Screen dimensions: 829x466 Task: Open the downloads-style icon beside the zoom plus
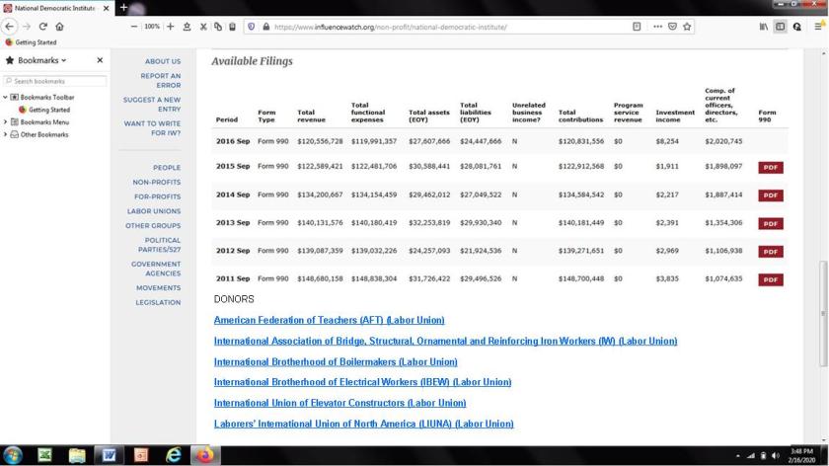tap(187, 27)
